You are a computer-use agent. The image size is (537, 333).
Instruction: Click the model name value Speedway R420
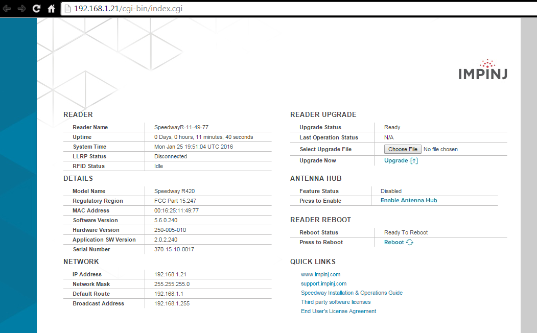click(x=174, y=191)
